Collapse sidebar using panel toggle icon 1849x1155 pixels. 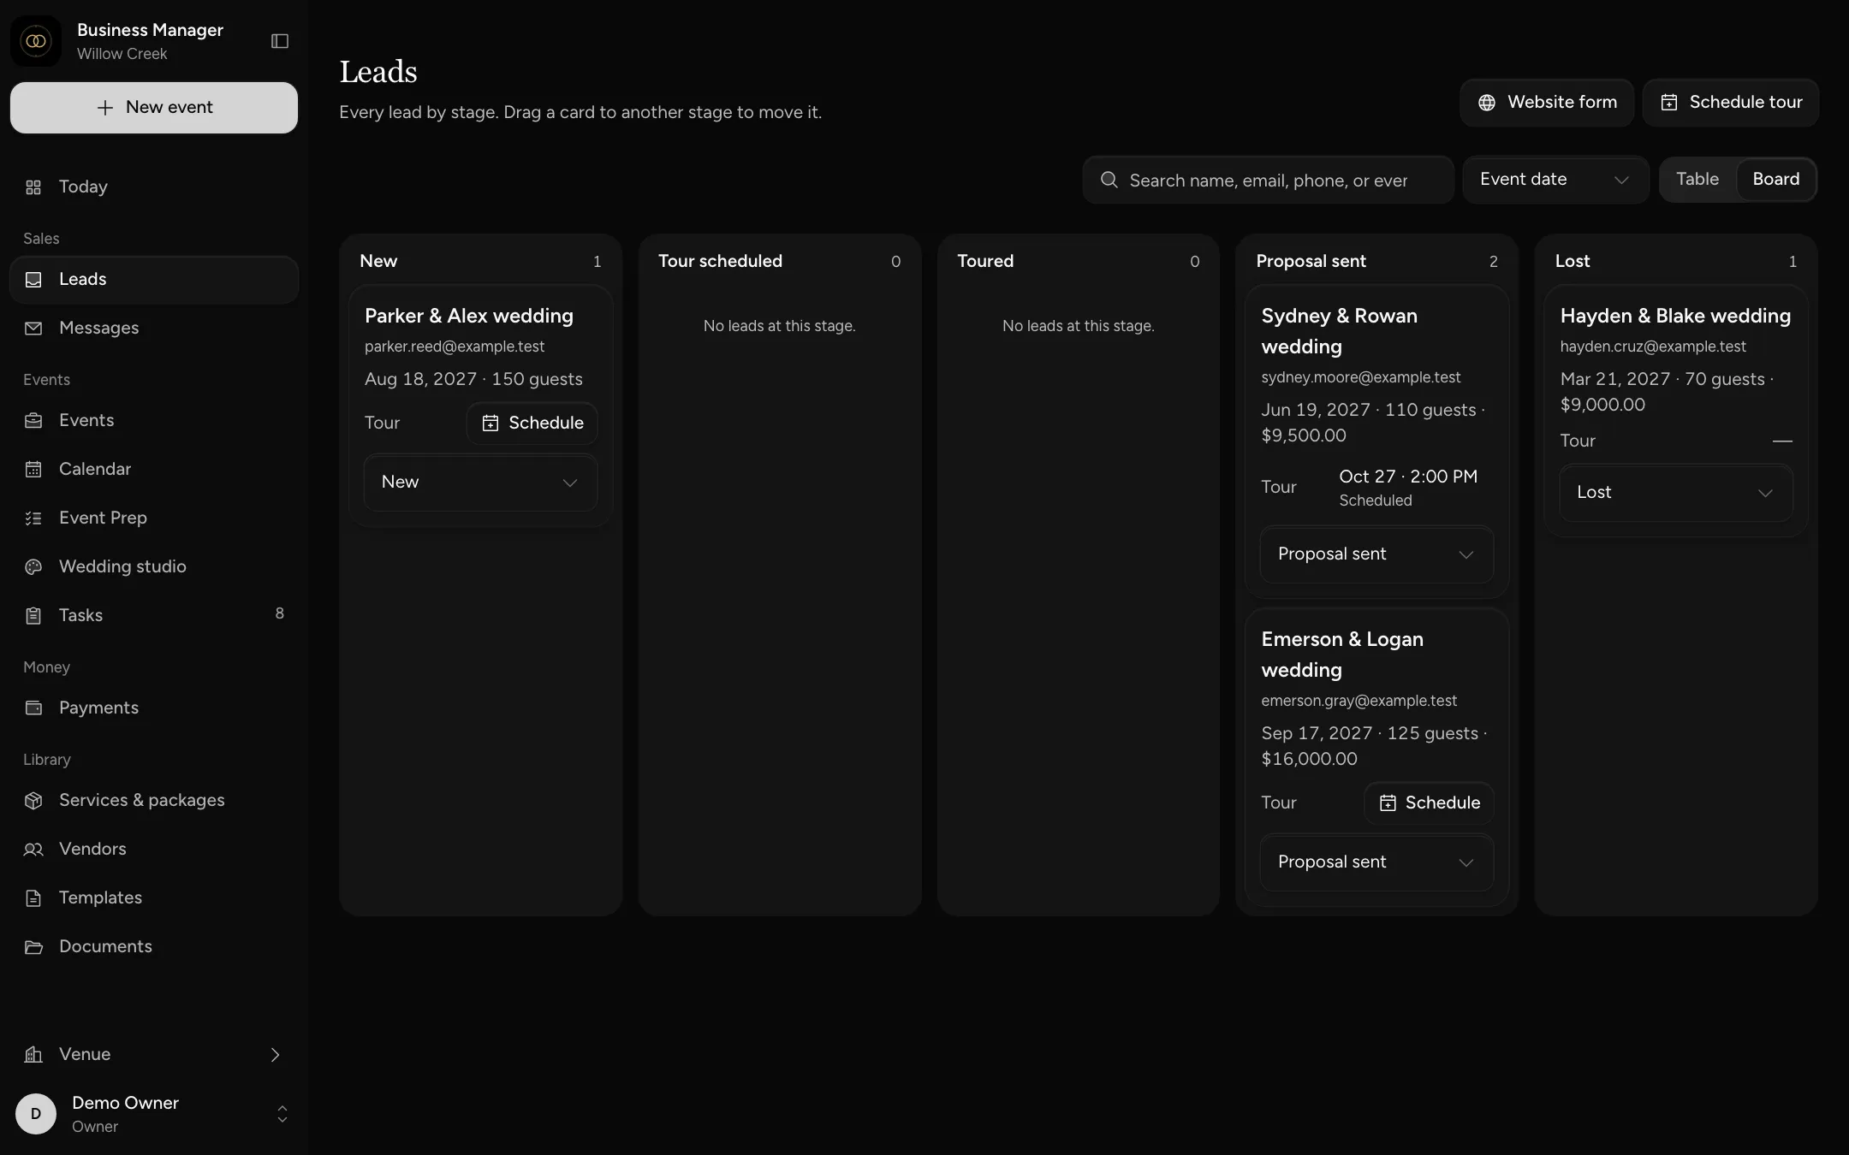(x=280, y=41)
